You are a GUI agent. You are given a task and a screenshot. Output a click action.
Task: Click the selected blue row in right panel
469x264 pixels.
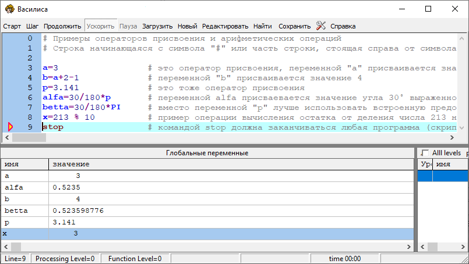click(x=443, y=176)
